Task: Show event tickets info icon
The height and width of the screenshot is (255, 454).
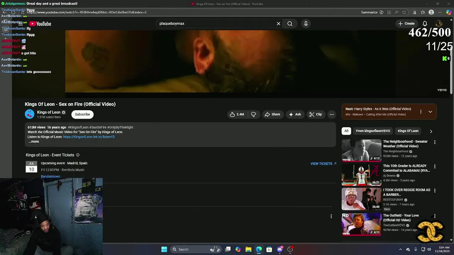Action: click(78, 155)
